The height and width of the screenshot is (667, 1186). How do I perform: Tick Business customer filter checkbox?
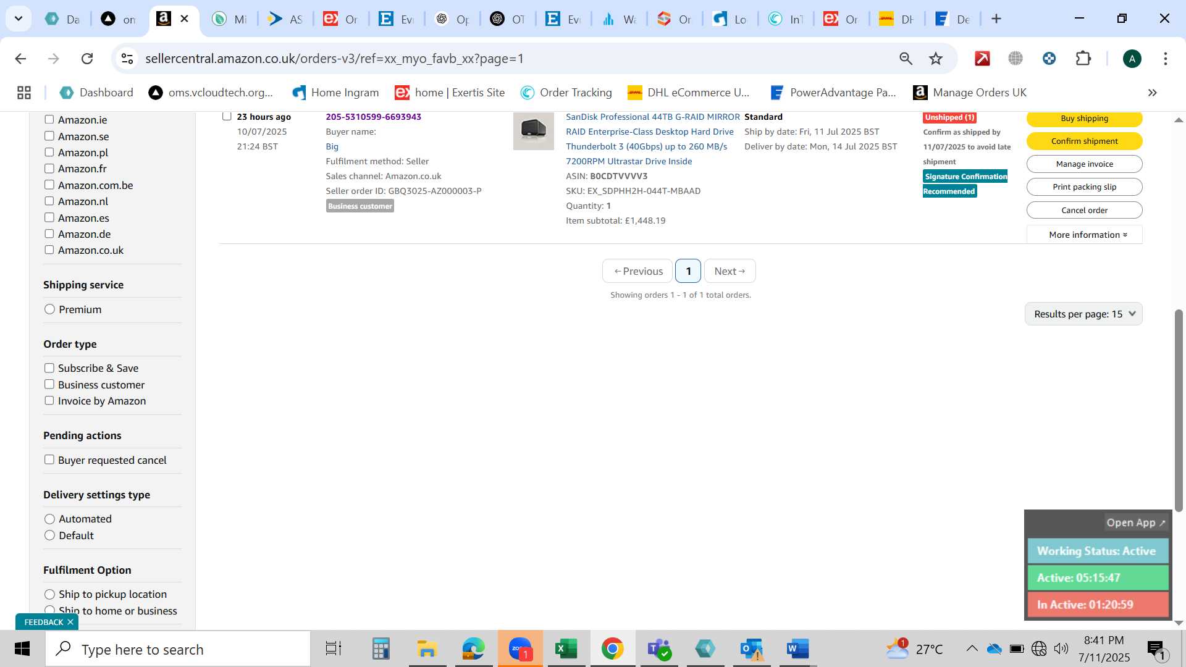click(49, 384)
